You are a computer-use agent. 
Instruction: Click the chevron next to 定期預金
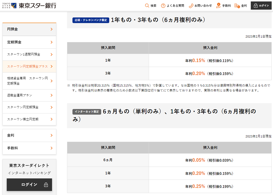pos(52,42)
